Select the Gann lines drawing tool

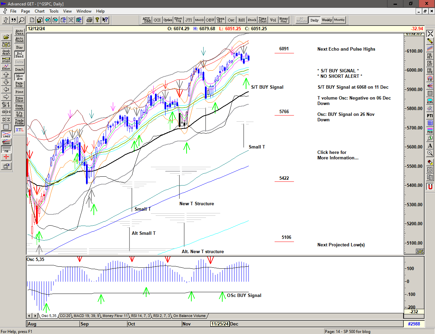pos(6,142)
